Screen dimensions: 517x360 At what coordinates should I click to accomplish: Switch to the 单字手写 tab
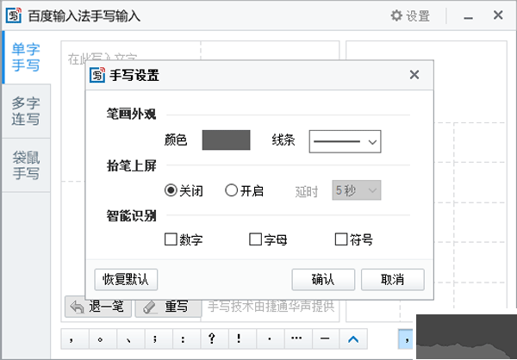point(26,58)
